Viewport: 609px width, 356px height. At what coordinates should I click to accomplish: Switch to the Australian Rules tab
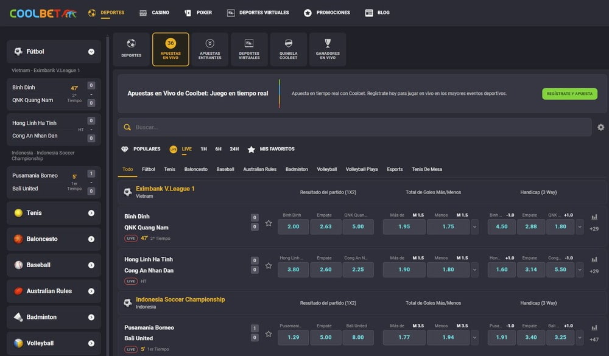coord(260,169)
